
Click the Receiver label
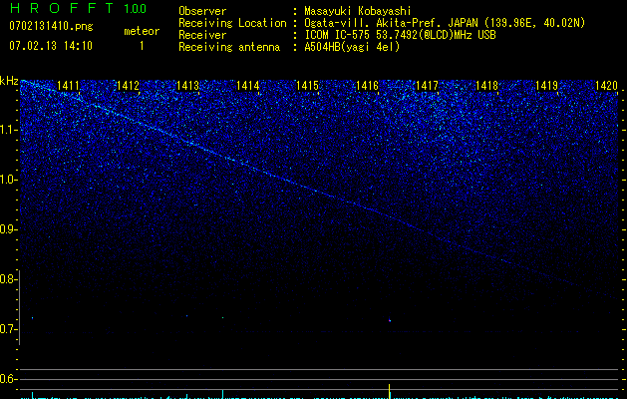tap(202, 35)
